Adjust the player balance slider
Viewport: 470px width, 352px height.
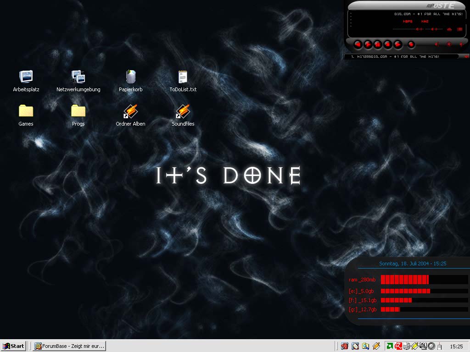coord(434,29)
